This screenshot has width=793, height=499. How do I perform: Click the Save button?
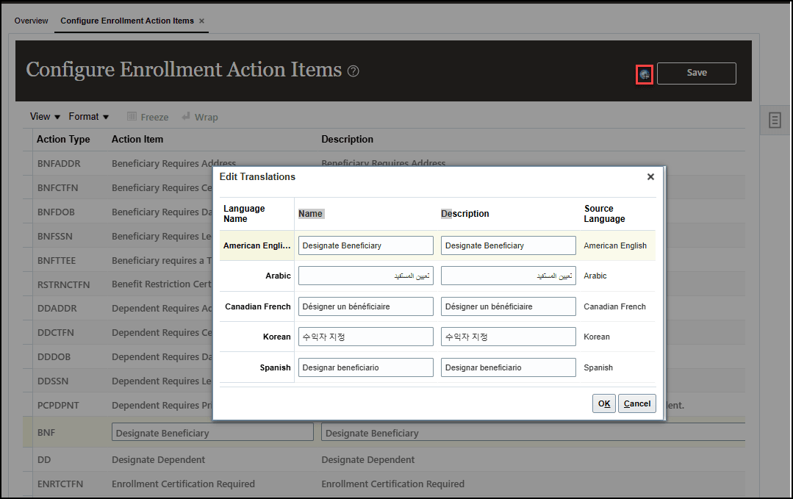tap(695, 73)
